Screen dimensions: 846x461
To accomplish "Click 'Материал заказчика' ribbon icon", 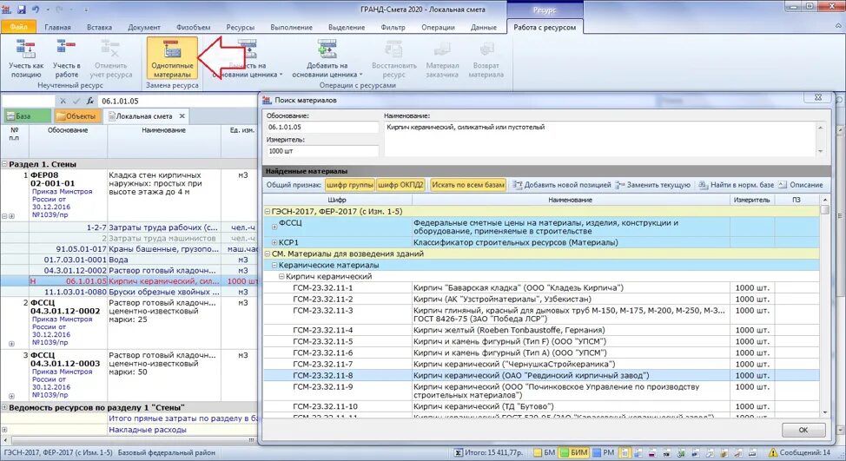I will tap(442, 49).
